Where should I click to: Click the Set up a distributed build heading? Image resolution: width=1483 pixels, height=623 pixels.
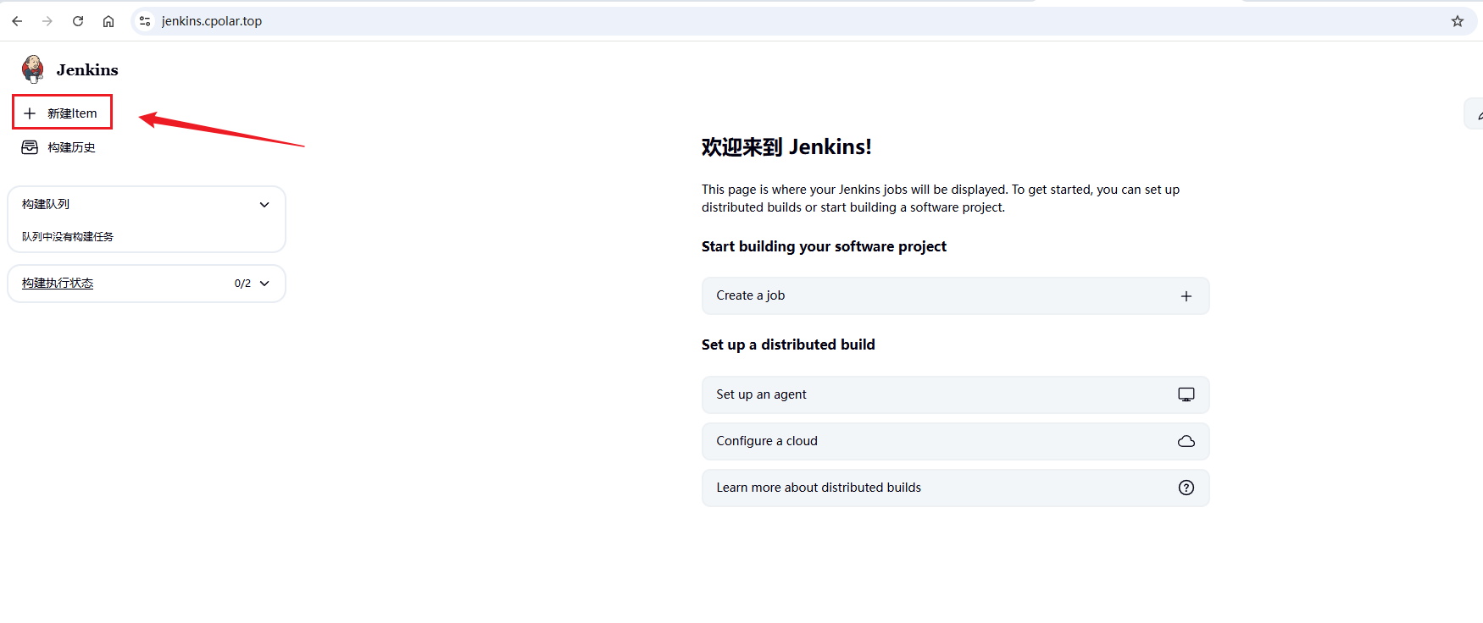[788, 345]
